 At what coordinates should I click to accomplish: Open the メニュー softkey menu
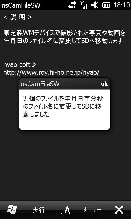(x=92, y=210)
